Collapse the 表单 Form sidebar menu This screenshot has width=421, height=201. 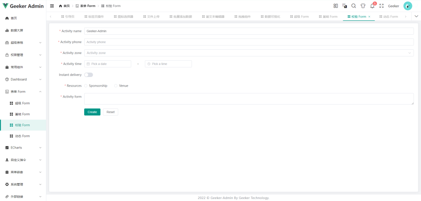coord(40,92)
